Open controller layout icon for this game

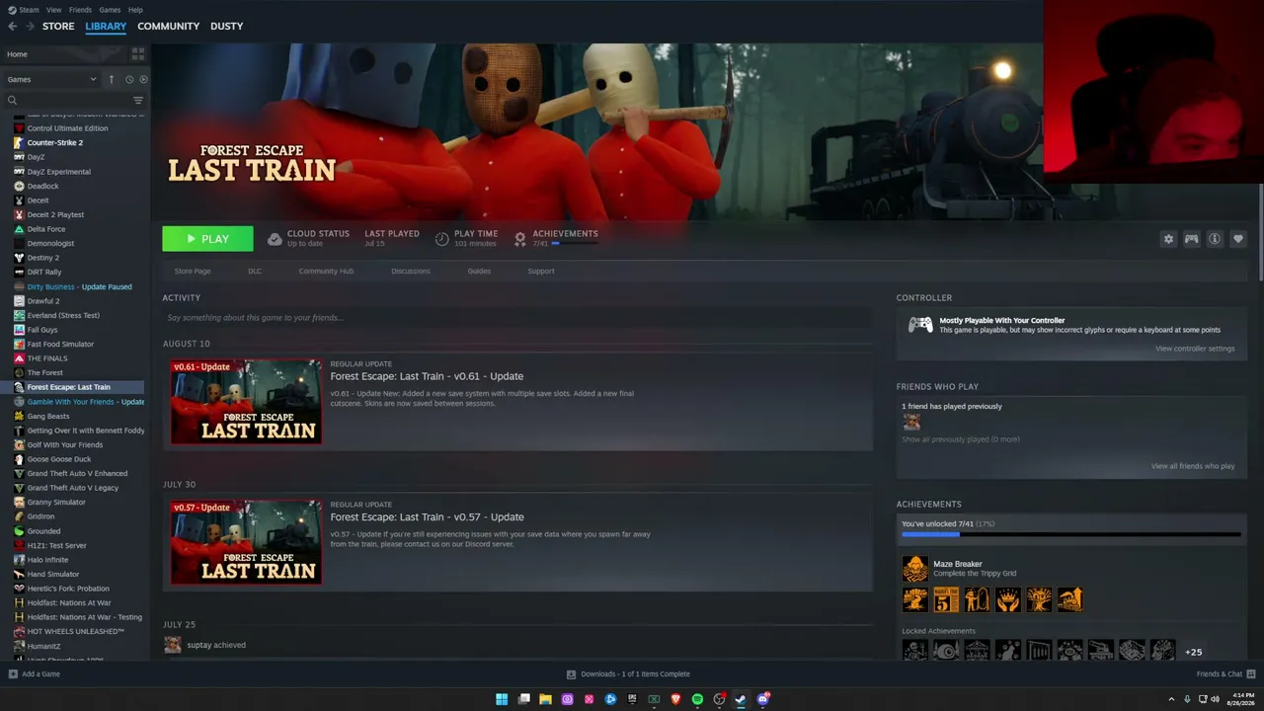click(x=1192, y=239)
